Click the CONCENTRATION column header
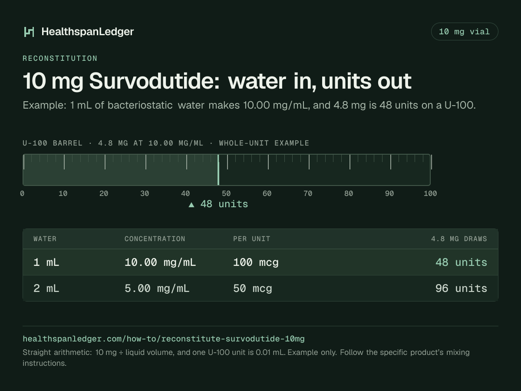The height and width of the screenshot is (391, 521). click(x=155, y=239)
